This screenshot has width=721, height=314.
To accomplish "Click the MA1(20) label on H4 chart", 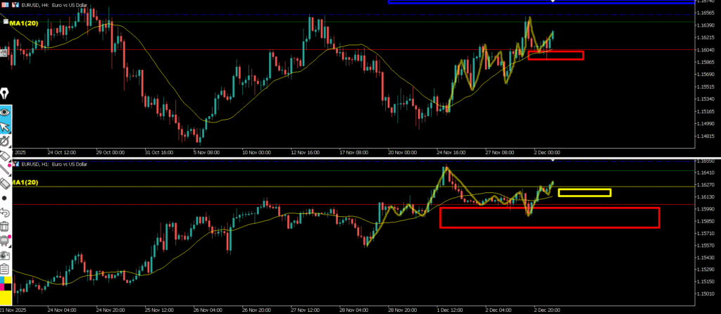I will 24,23.
